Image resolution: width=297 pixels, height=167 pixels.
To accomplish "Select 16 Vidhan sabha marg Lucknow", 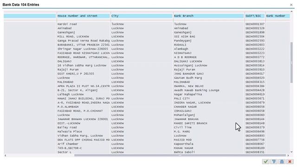I will coord(82,65).
